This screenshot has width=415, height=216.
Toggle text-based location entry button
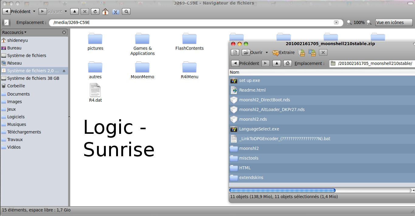point(6,22)
